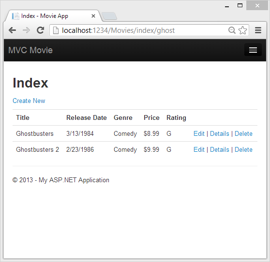Delete the Ghostbusters movie
The width and height of the screenshot is (270, 262).
point(243,134)
